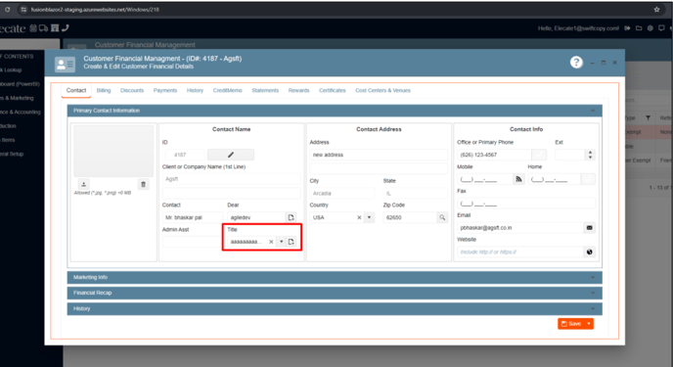Click the Fax number field

(526, 204)
